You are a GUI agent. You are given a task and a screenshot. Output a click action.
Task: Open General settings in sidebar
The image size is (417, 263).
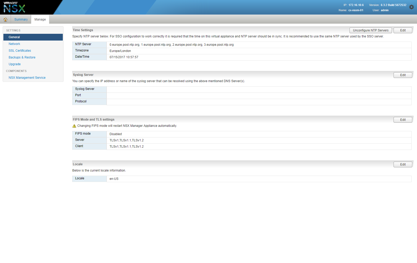tap(14, 37)
